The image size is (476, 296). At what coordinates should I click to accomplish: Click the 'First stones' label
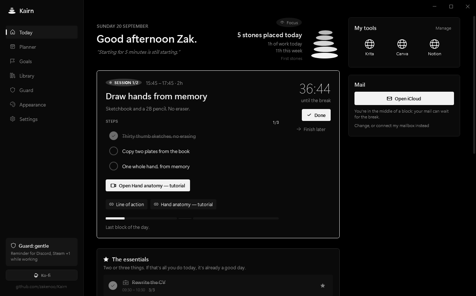click(292, 58)
